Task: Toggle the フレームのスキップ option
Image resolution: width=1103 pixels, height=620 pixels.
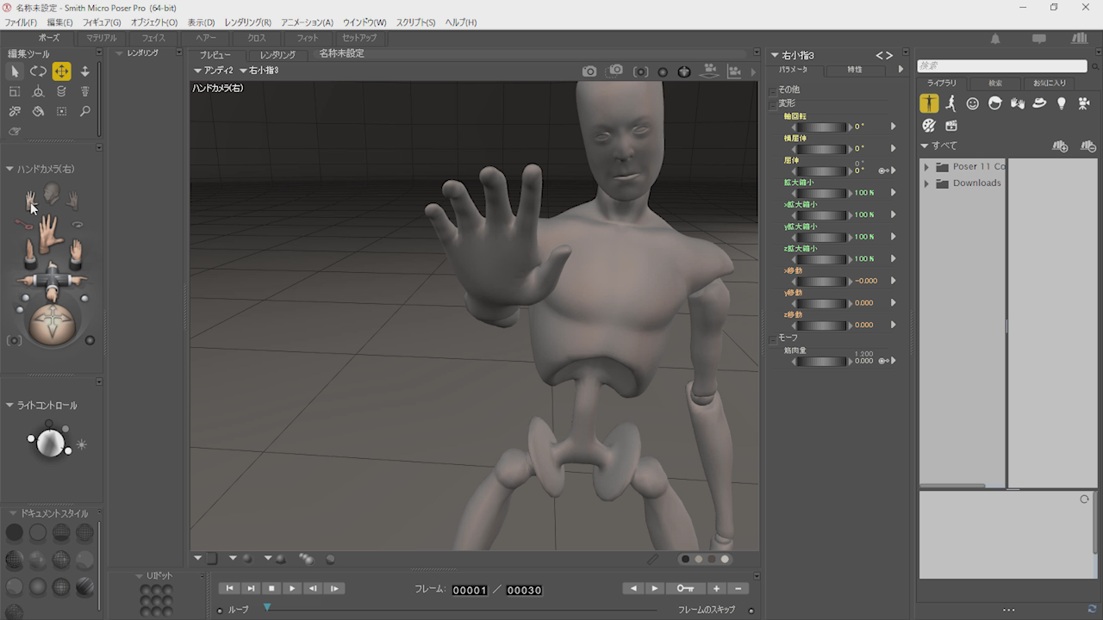Action: [x=751, y=610]
